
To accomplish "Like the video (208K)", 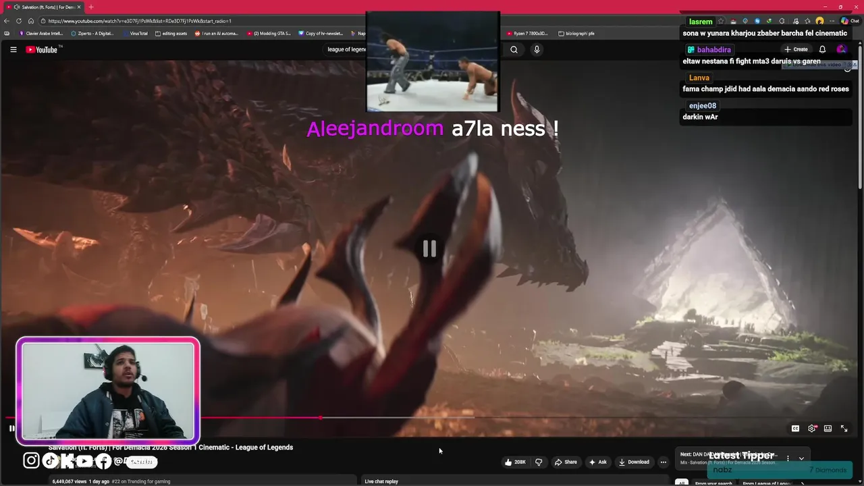I will tap(515, 462).
